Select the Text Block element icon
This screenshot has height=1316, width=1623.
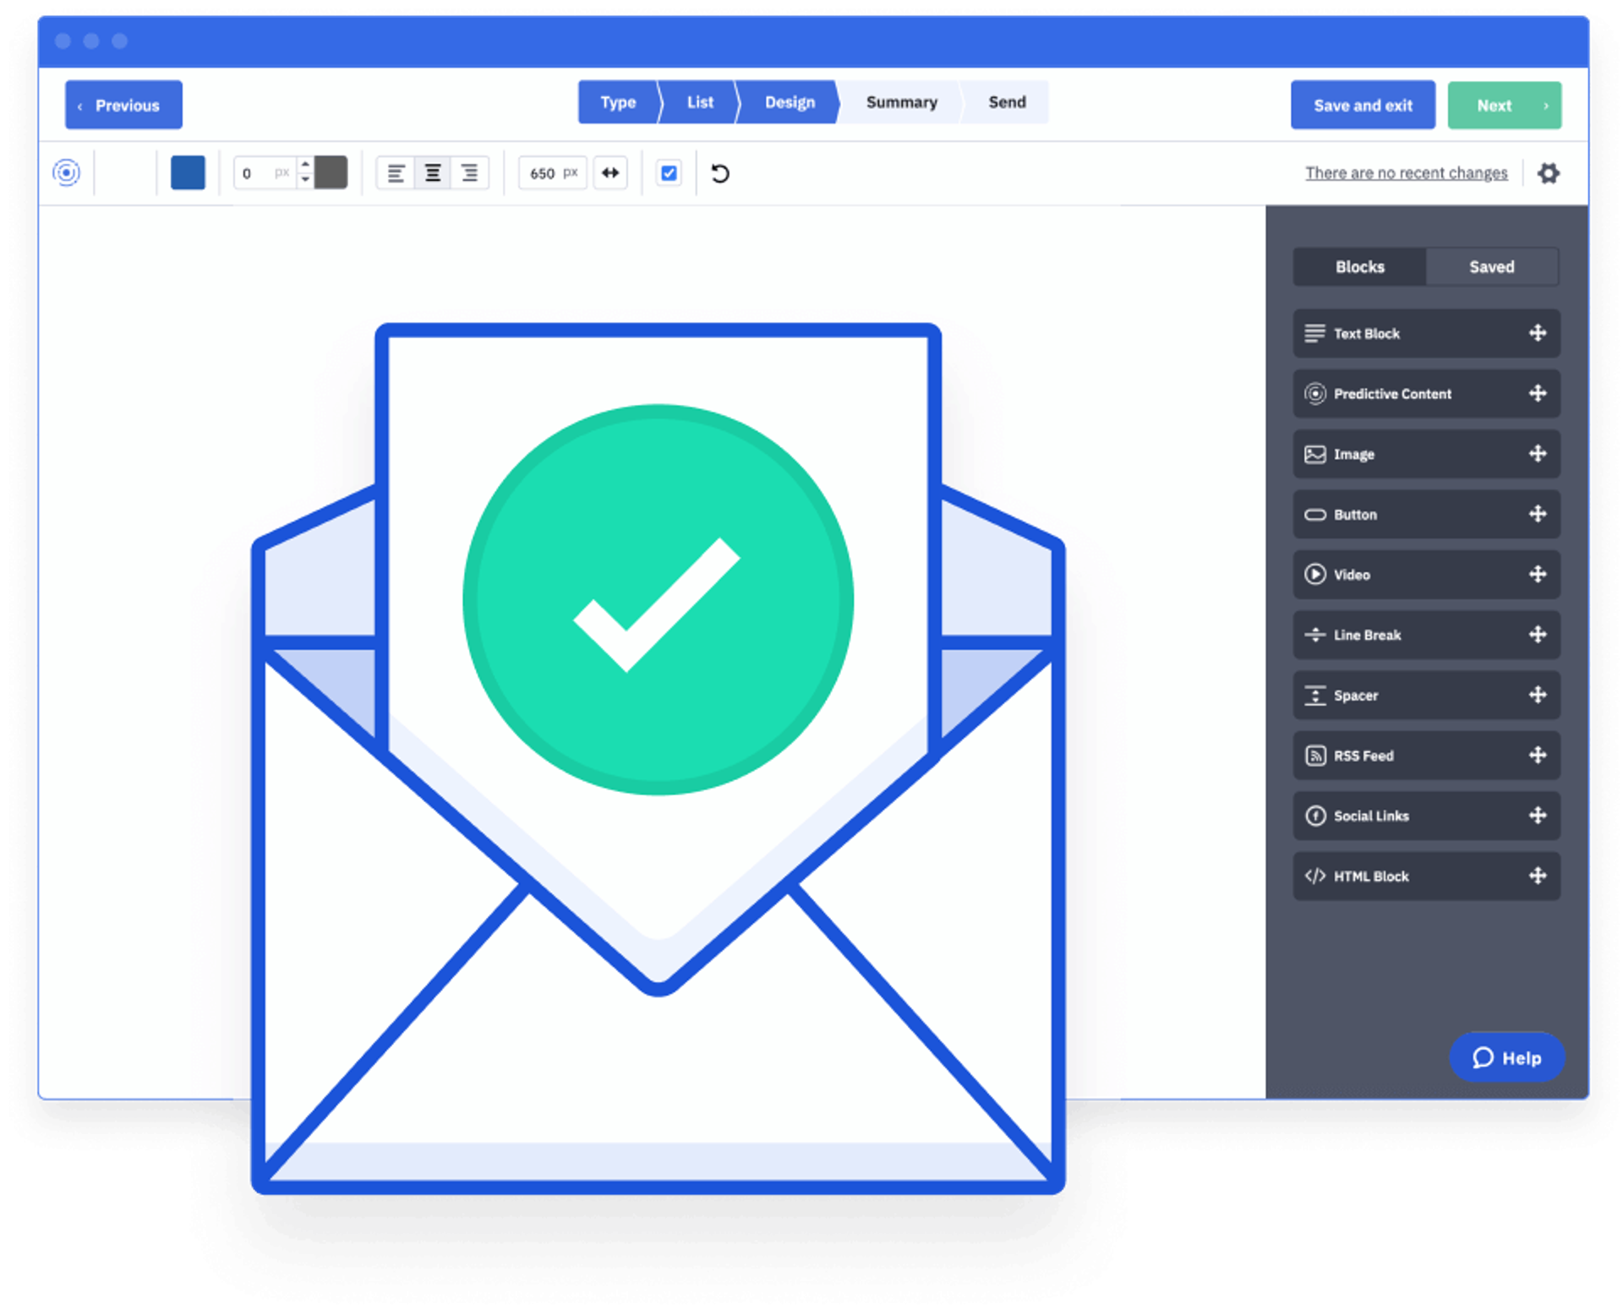[1315, 333]
